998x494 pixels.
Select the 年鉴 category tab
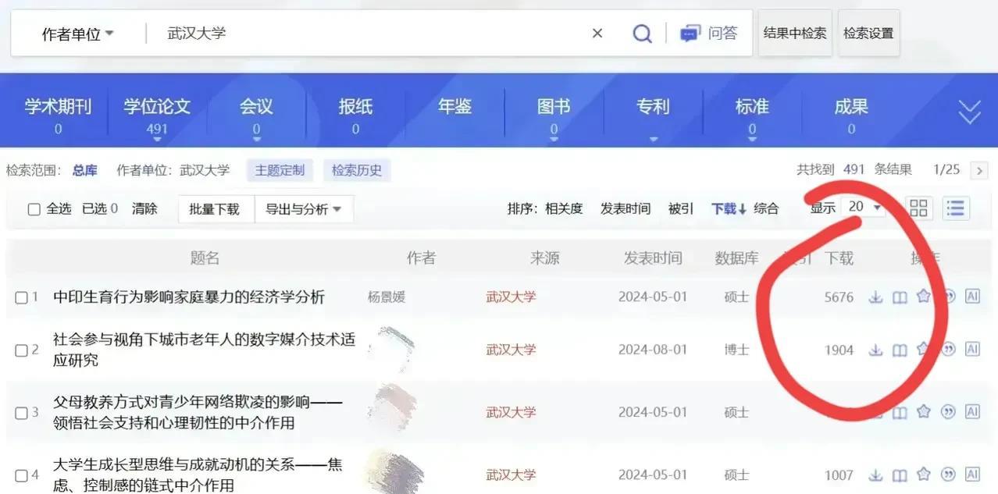pyautogui.click(x=454, y=108)
